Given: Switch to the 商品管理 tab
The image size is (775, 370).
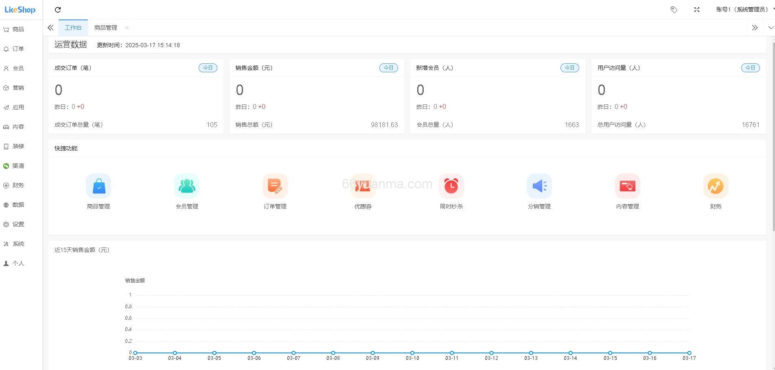Looking at the screenshot, I should click(105, 27).
